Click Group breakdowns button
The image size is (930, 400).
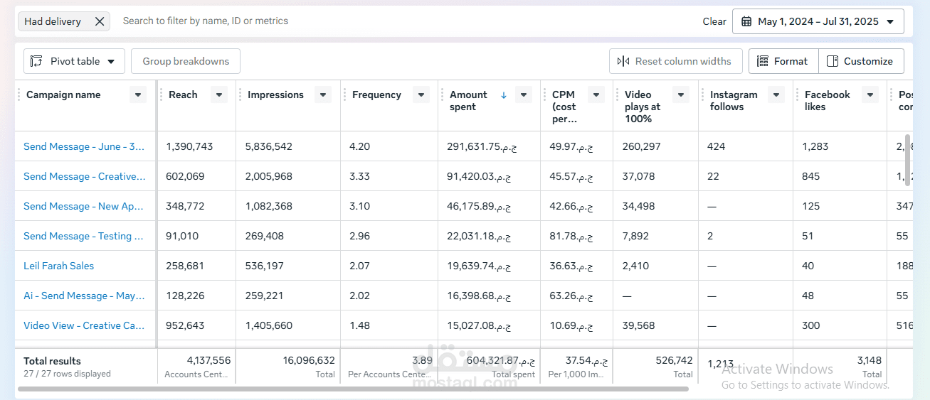[x=186, y=61]
